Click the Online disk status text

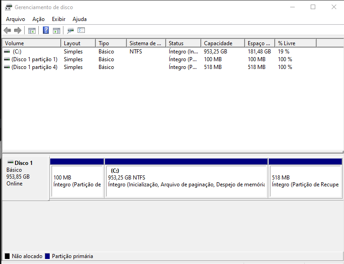pos(15,184)
